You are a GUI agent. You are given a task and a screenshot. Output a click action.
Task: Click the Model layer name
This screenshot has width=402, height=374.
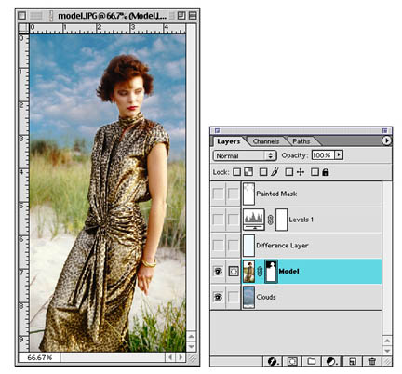(x=288, y=272)
